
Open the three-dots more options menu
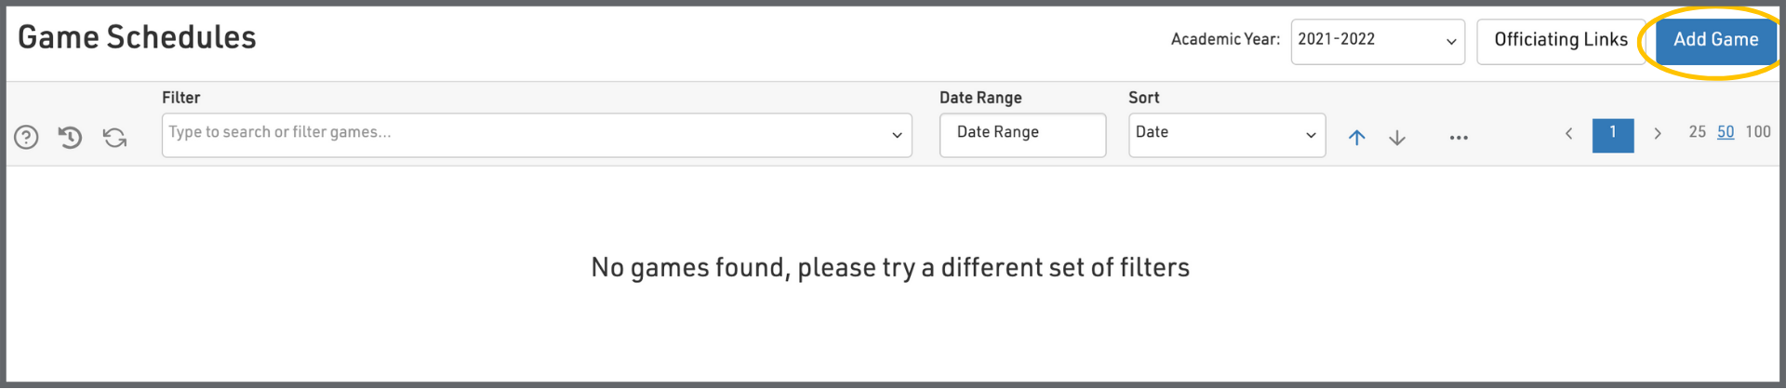coord(1458,138)
